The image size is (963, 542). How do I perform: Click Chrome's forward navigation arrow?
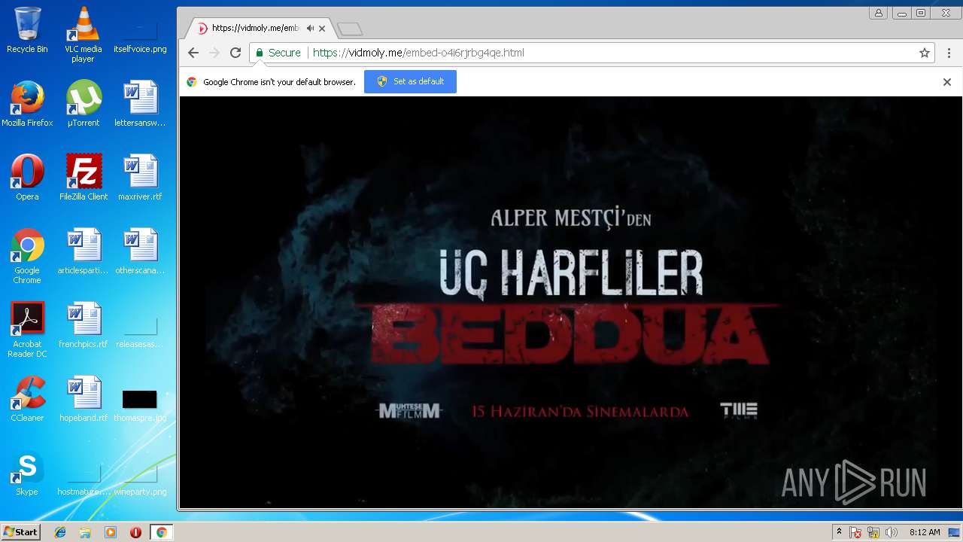click(x=214, y=53)
